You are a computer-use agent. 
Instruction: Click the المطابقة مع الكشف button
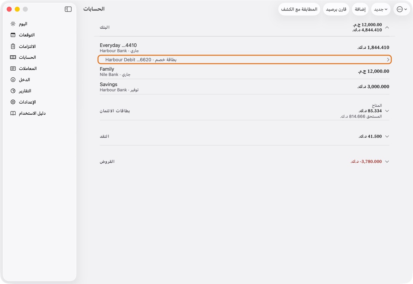tap(299, 9)
